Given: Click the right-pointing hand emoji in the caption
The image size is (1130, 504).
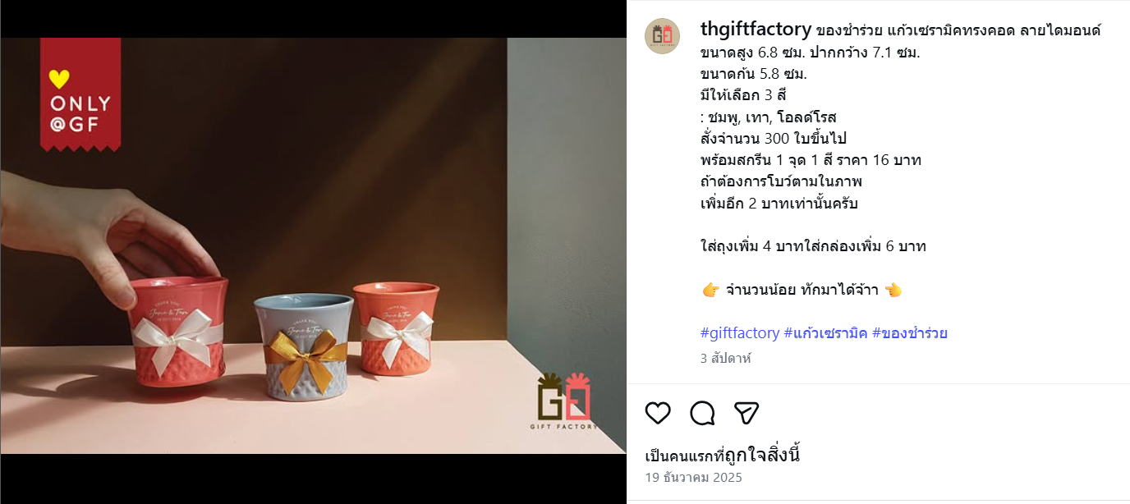Looking at the screenshot, I should [711, 290].
